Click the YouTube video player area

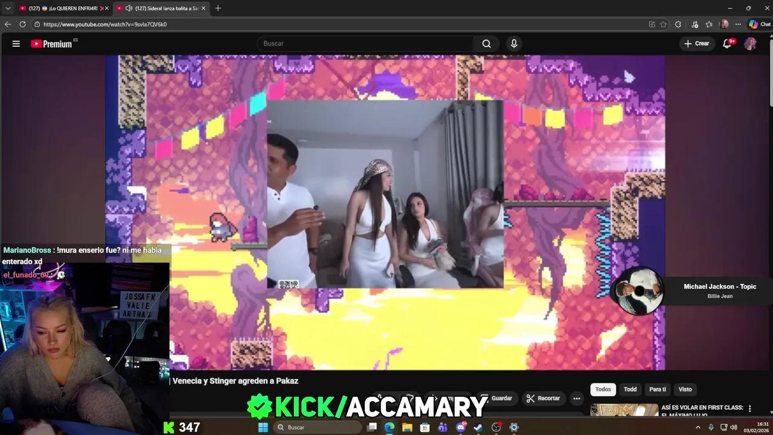click(x=385, y=212)
